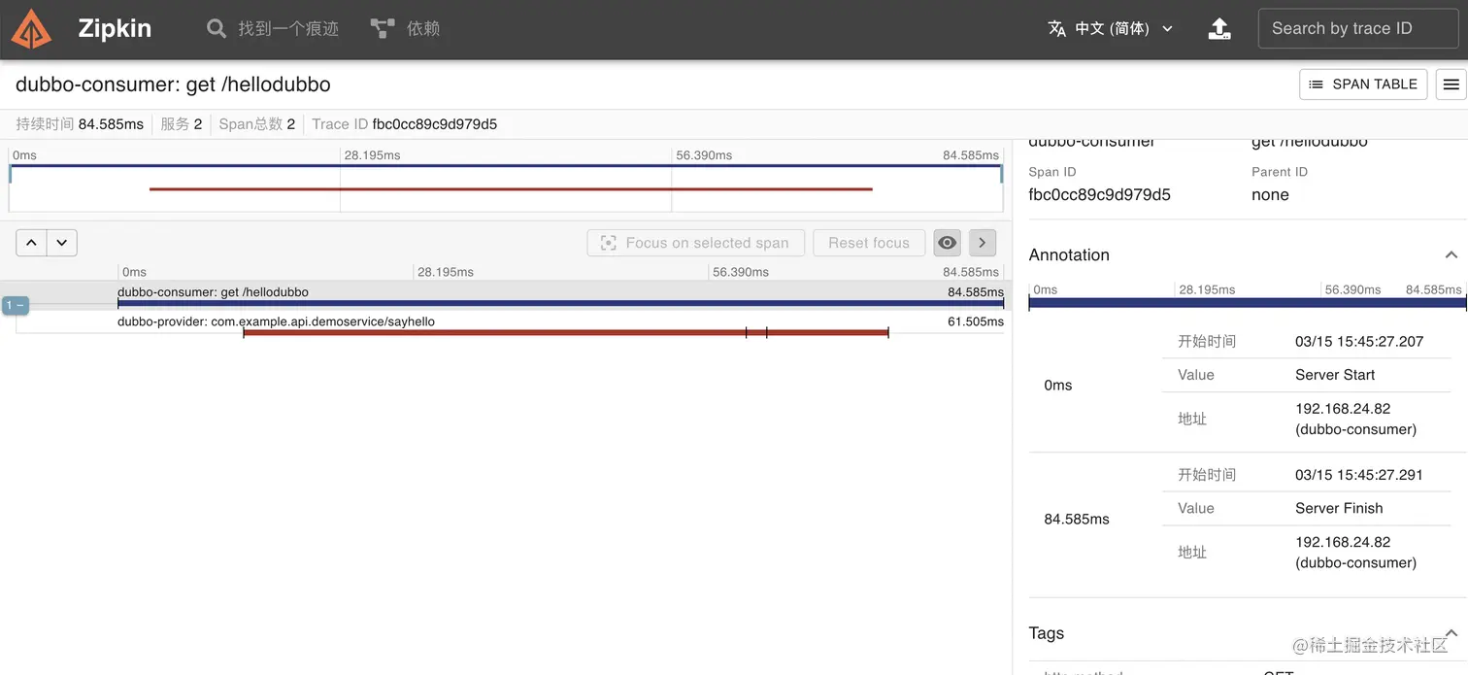Collapse the Annotation section
Viewport: 1468px width, 675px height.
coord(1451,255)
